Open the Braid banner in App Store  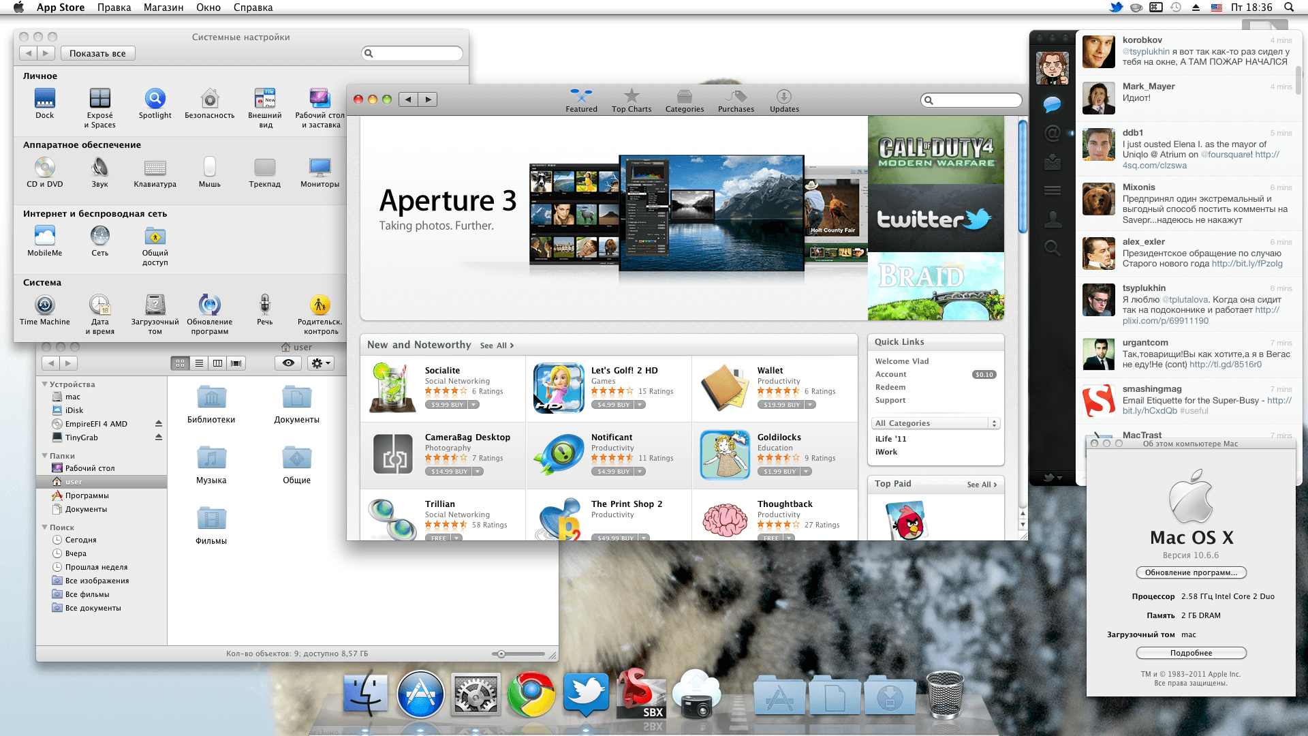(x=935, y=286)
